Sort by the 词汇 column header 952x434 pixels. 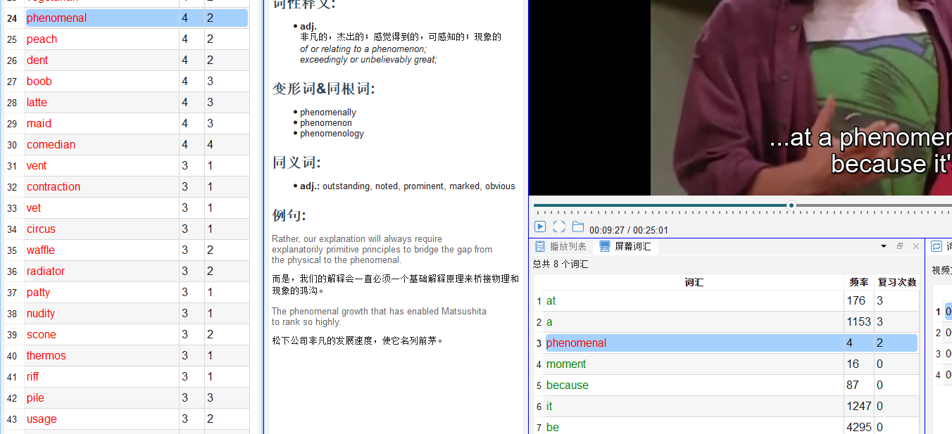point(694,282)
